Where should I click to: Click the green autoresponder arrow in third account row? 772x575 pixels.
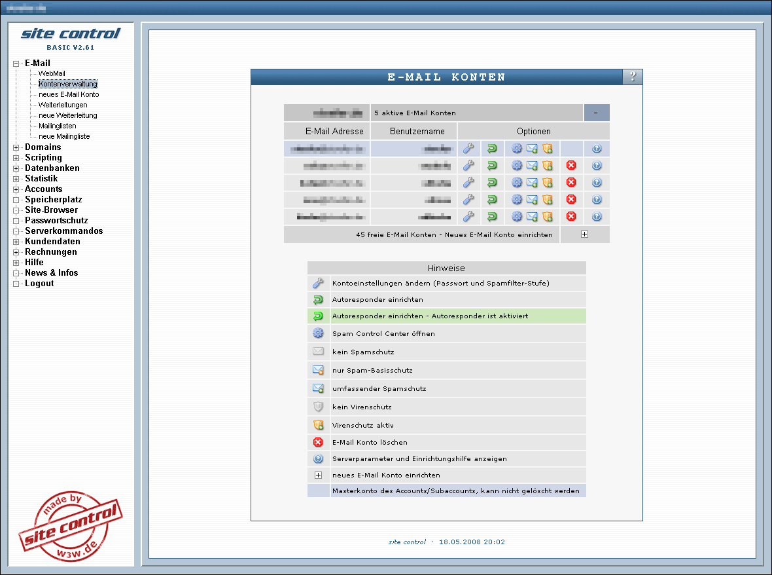(492, 182)
